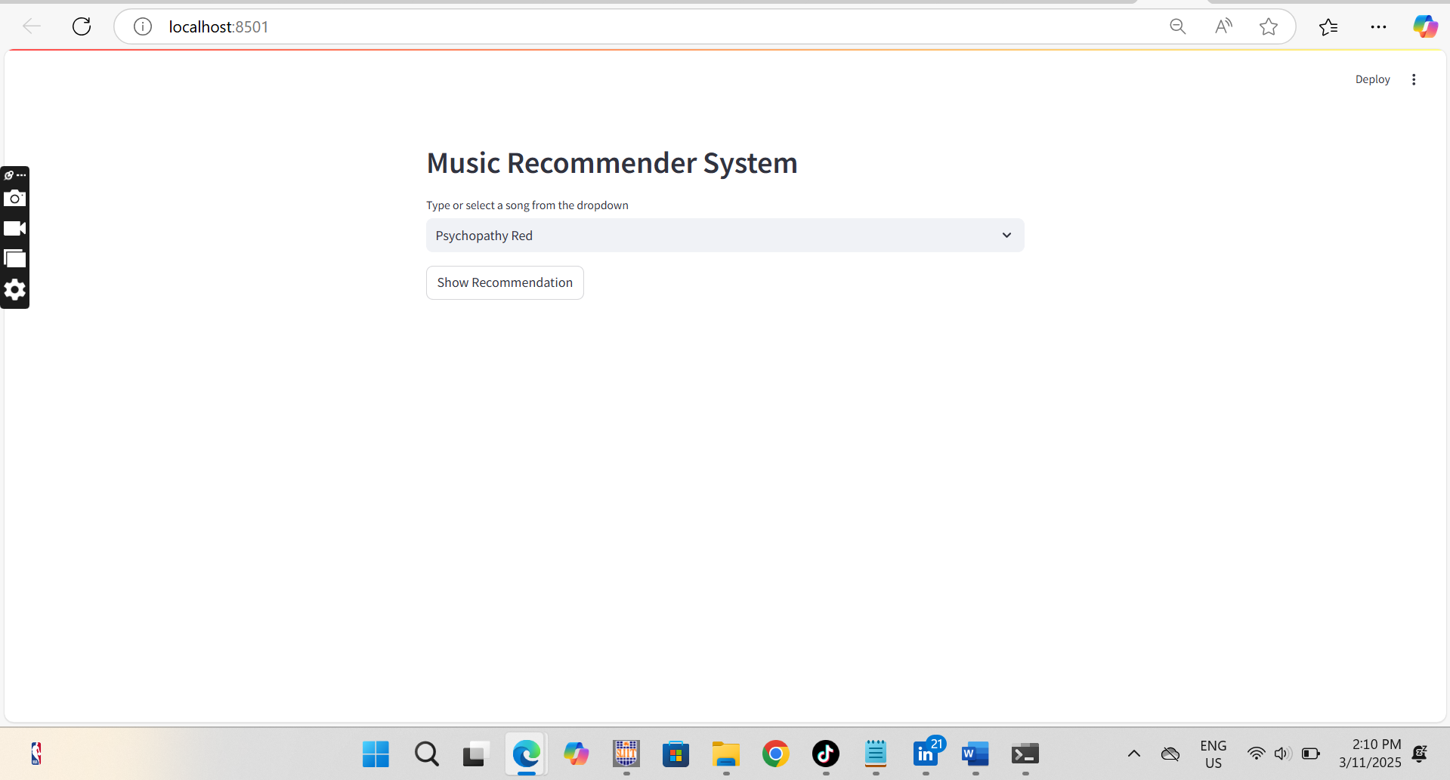
Task: Open the Terminal from taskbar
Action: [x=1025, y=754]
